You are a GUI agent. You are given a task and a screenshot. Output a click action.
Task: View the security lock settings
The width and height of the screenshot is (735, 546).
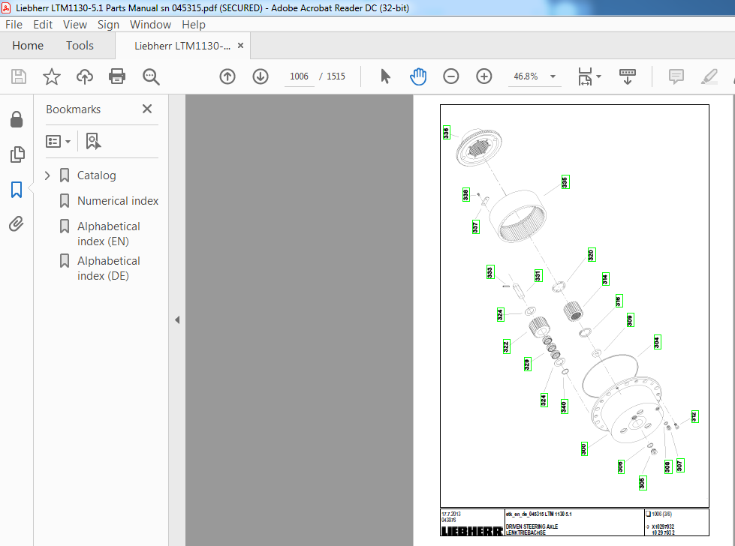pyautogui.click(x=17, y=119)
